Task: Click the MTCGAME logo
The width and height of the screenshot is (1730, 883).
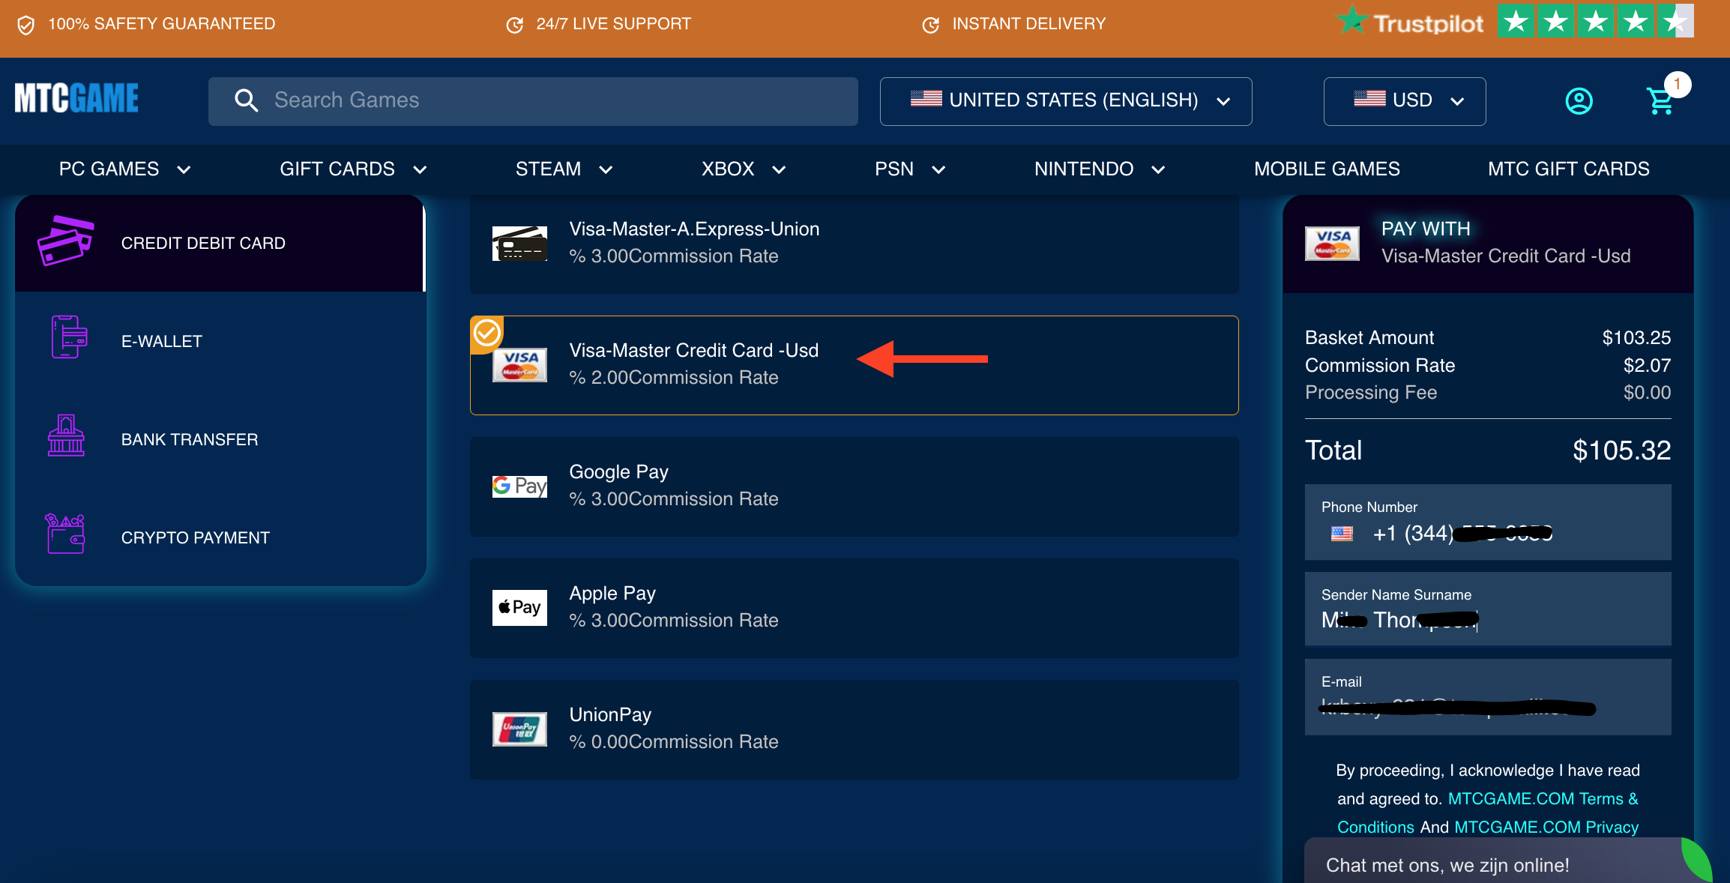Action: pos(76,98)
